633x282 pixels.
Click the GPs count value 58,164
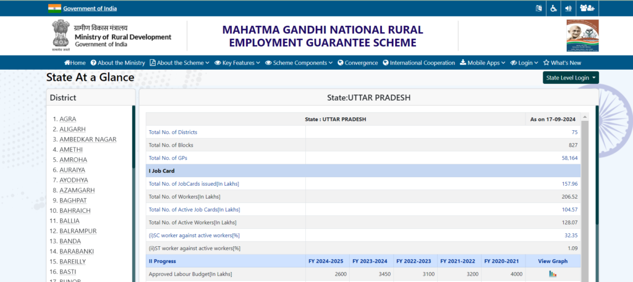tap(569, 158)
